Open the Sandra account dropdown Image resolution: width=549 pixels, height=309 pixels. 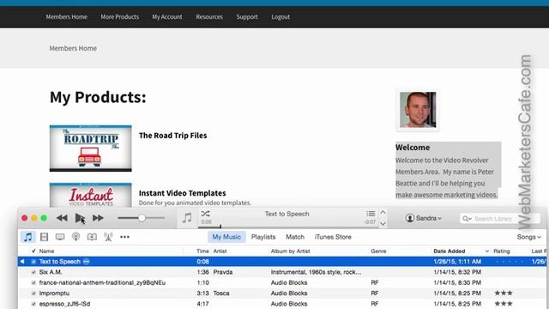coord(424,218)
